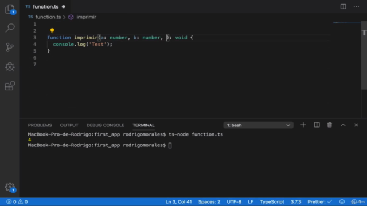Open the Manage gear menu
Screen dimensions: 367x206
10,187
